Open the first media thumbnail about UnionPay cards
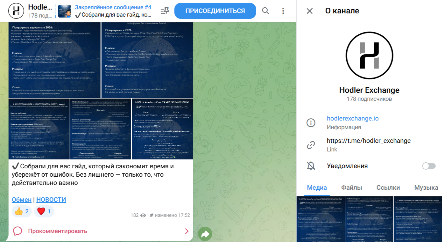The height and width of the screenshot is (242, 445). 320,219
